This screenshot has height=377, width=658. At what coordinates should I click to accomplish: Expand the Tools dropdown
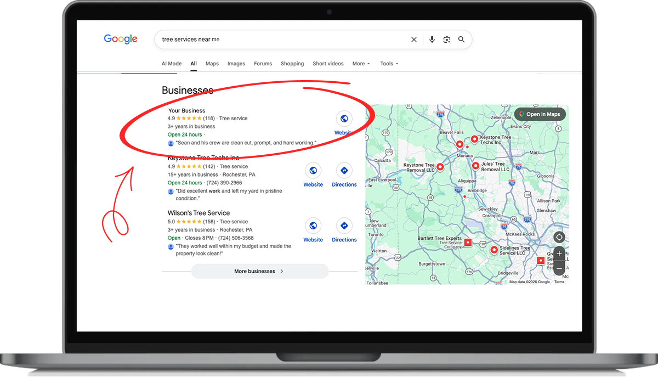(389, 64)
